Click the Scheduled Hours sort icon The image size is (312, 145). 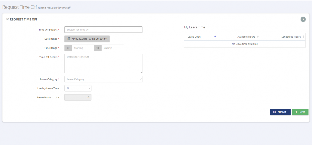303,37
